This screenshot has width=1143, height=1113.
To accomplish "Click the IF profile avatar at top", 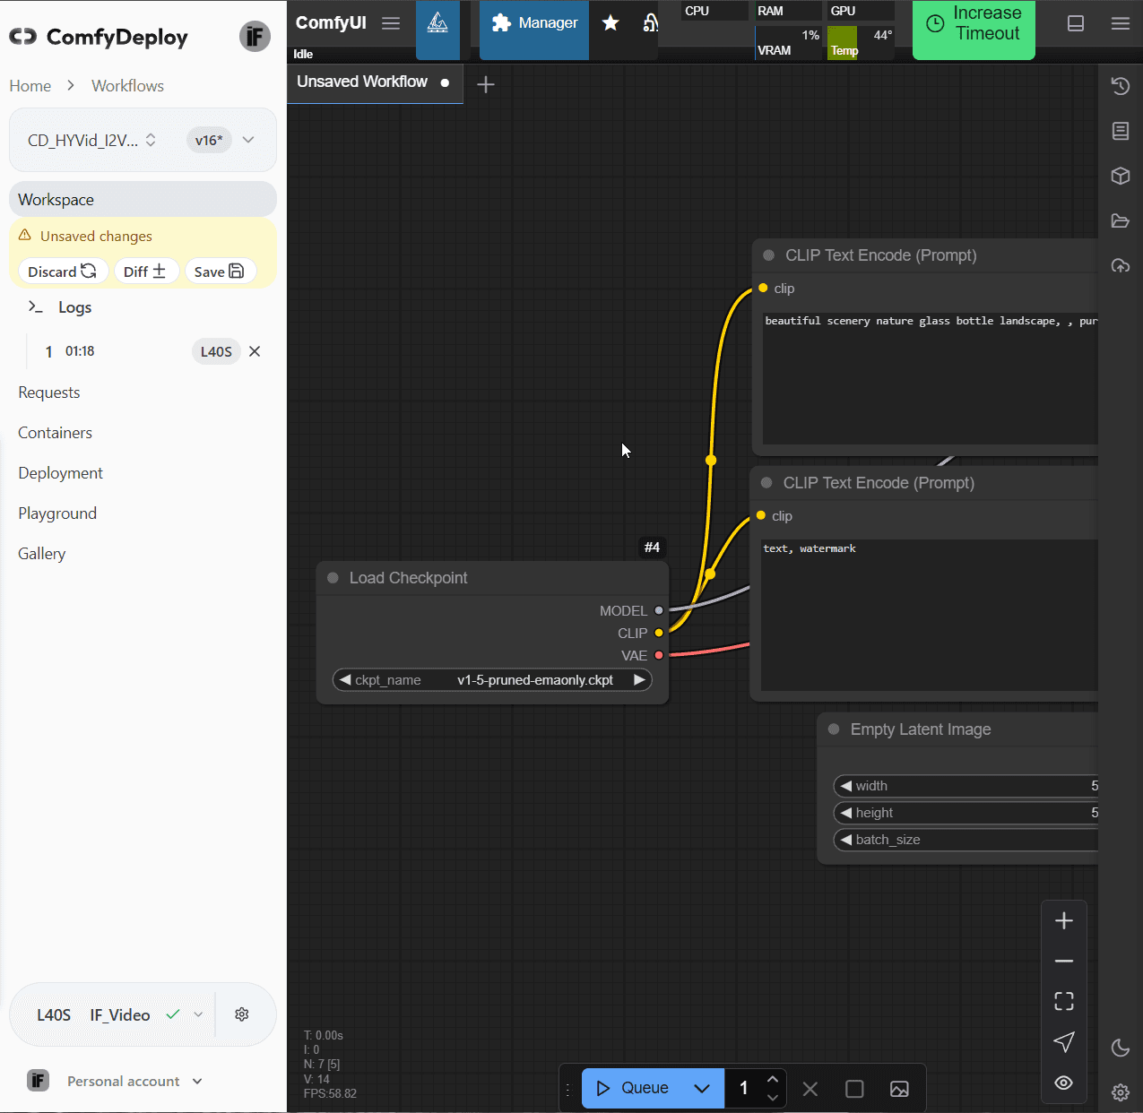I will click(255, 37).
